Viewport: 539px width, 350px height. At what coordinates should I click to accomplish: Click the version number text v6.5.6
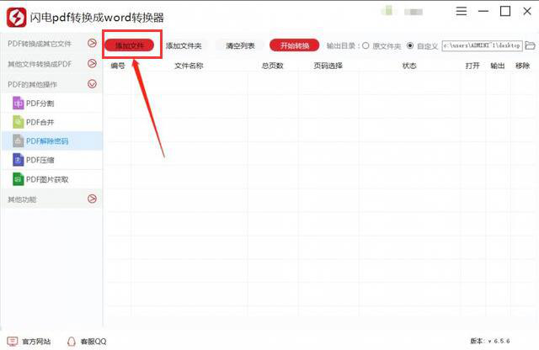click(x=499, y=341)
